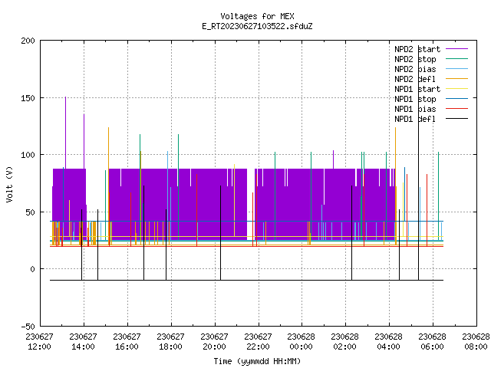Click the 'NPD2 stop' legend label
491x368 pixels.
(415, 59)
